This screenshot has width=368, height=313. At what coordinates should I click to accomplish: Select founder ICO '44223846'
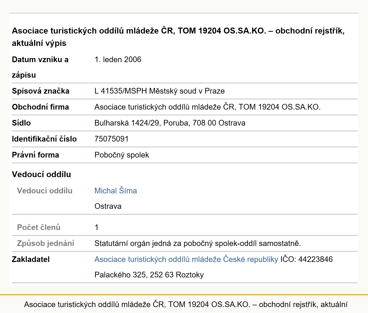tap(315, 259)
